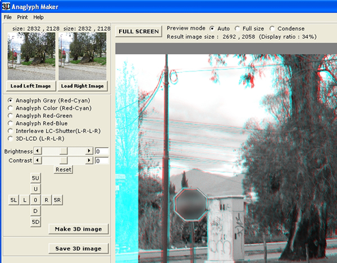Click the left 'size: 2832 , 2128' label
337x263 pixels.
(x=36, y=29)
